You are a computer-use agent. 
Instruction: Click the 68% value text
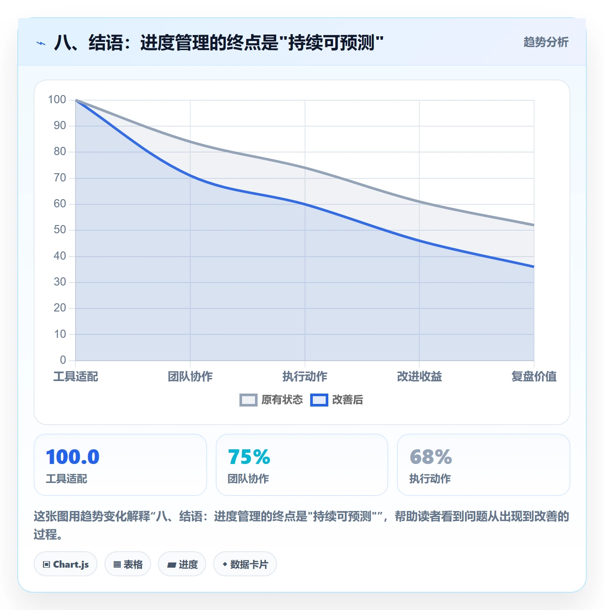(431, 457)
